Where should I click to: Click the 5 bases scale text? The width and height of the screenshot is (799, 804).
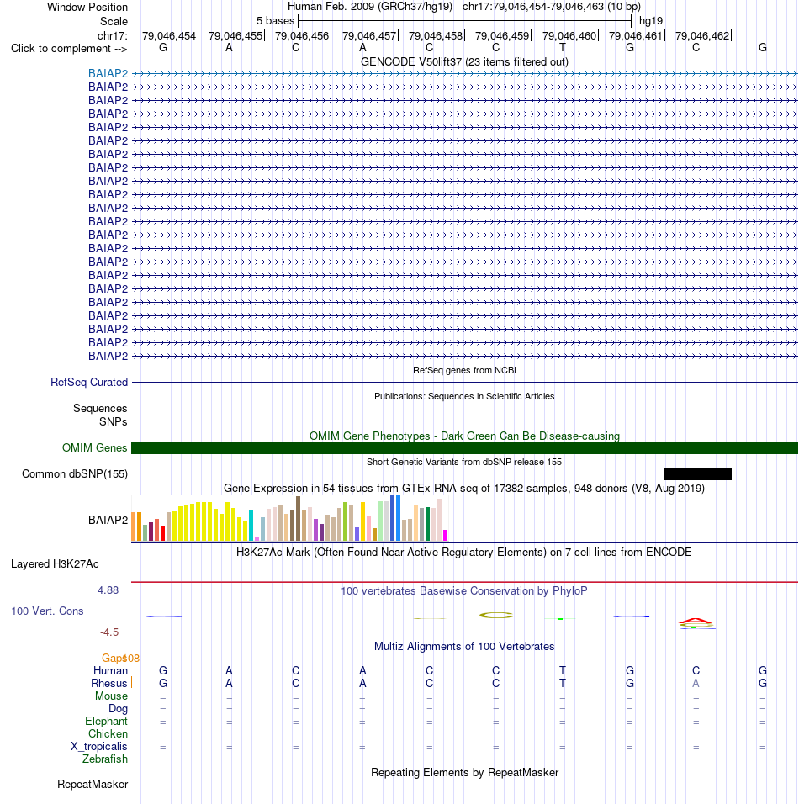275,21
